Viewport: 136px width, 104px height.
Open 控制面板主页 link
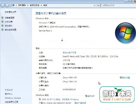[11, 12]
